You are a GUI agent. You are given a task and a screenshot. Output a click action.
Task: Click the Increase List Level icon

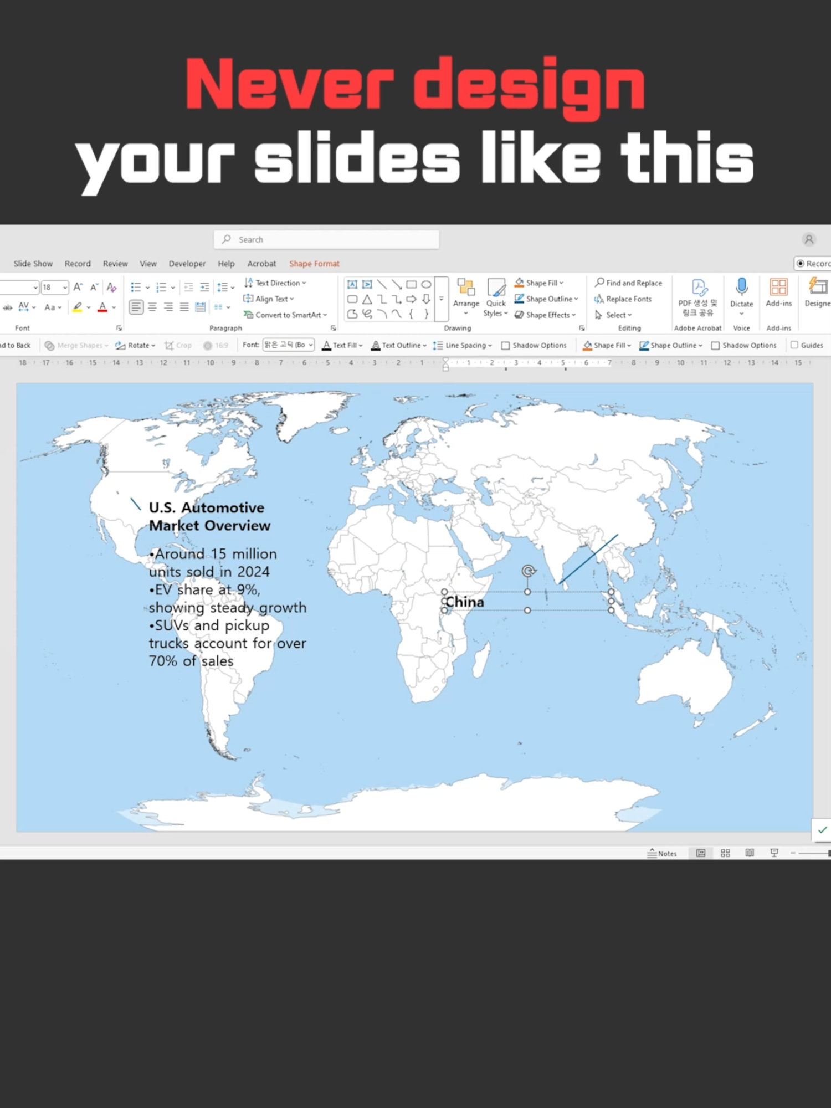[204, 287]
